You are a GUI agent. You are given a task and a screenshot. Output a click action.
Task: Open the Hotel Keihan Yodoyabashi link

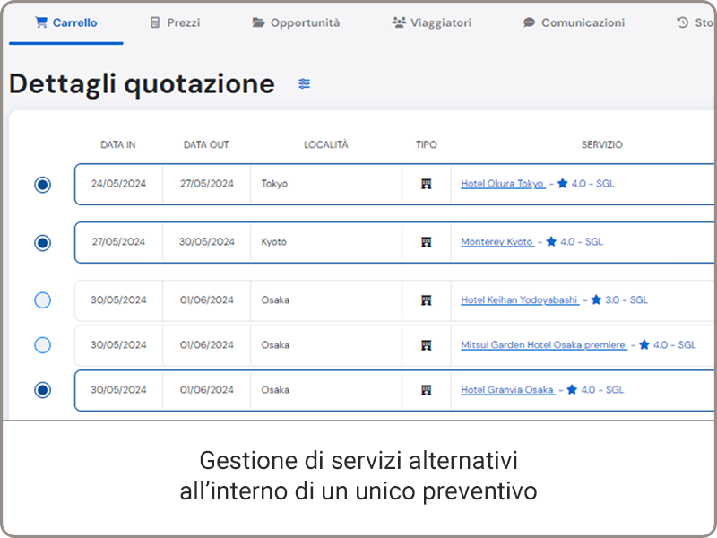[x=520, y=299]
